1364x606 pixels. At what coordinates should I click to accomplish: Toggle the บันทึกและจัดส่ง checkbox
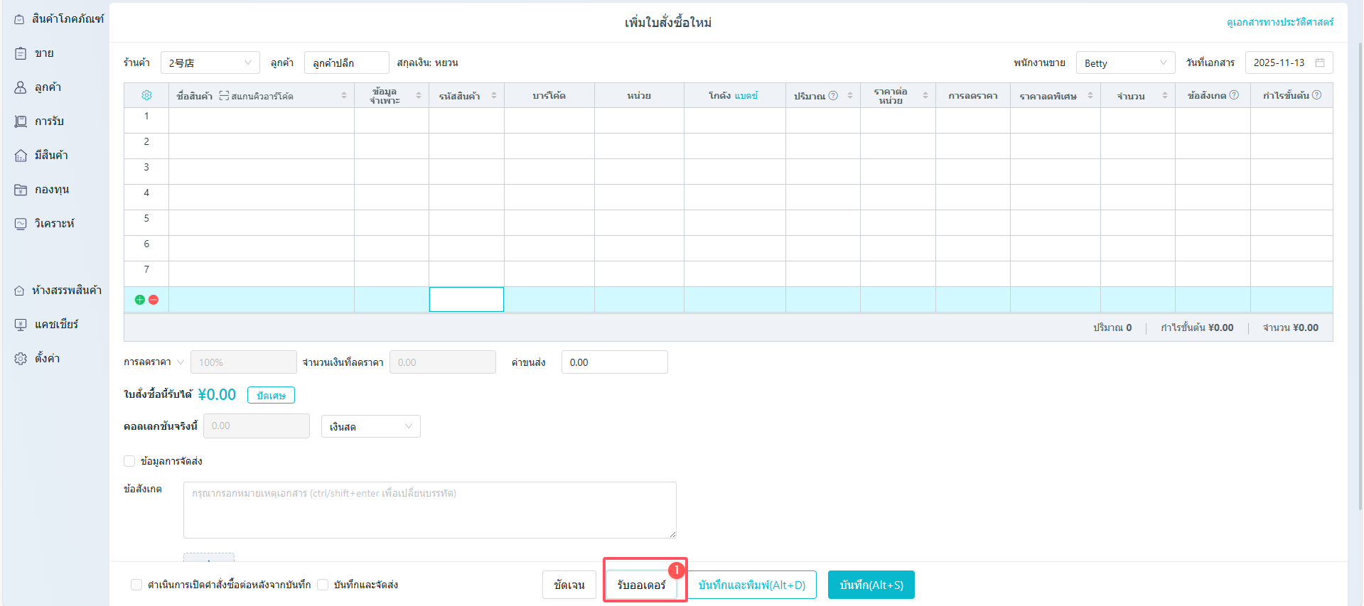coord(323,585)
